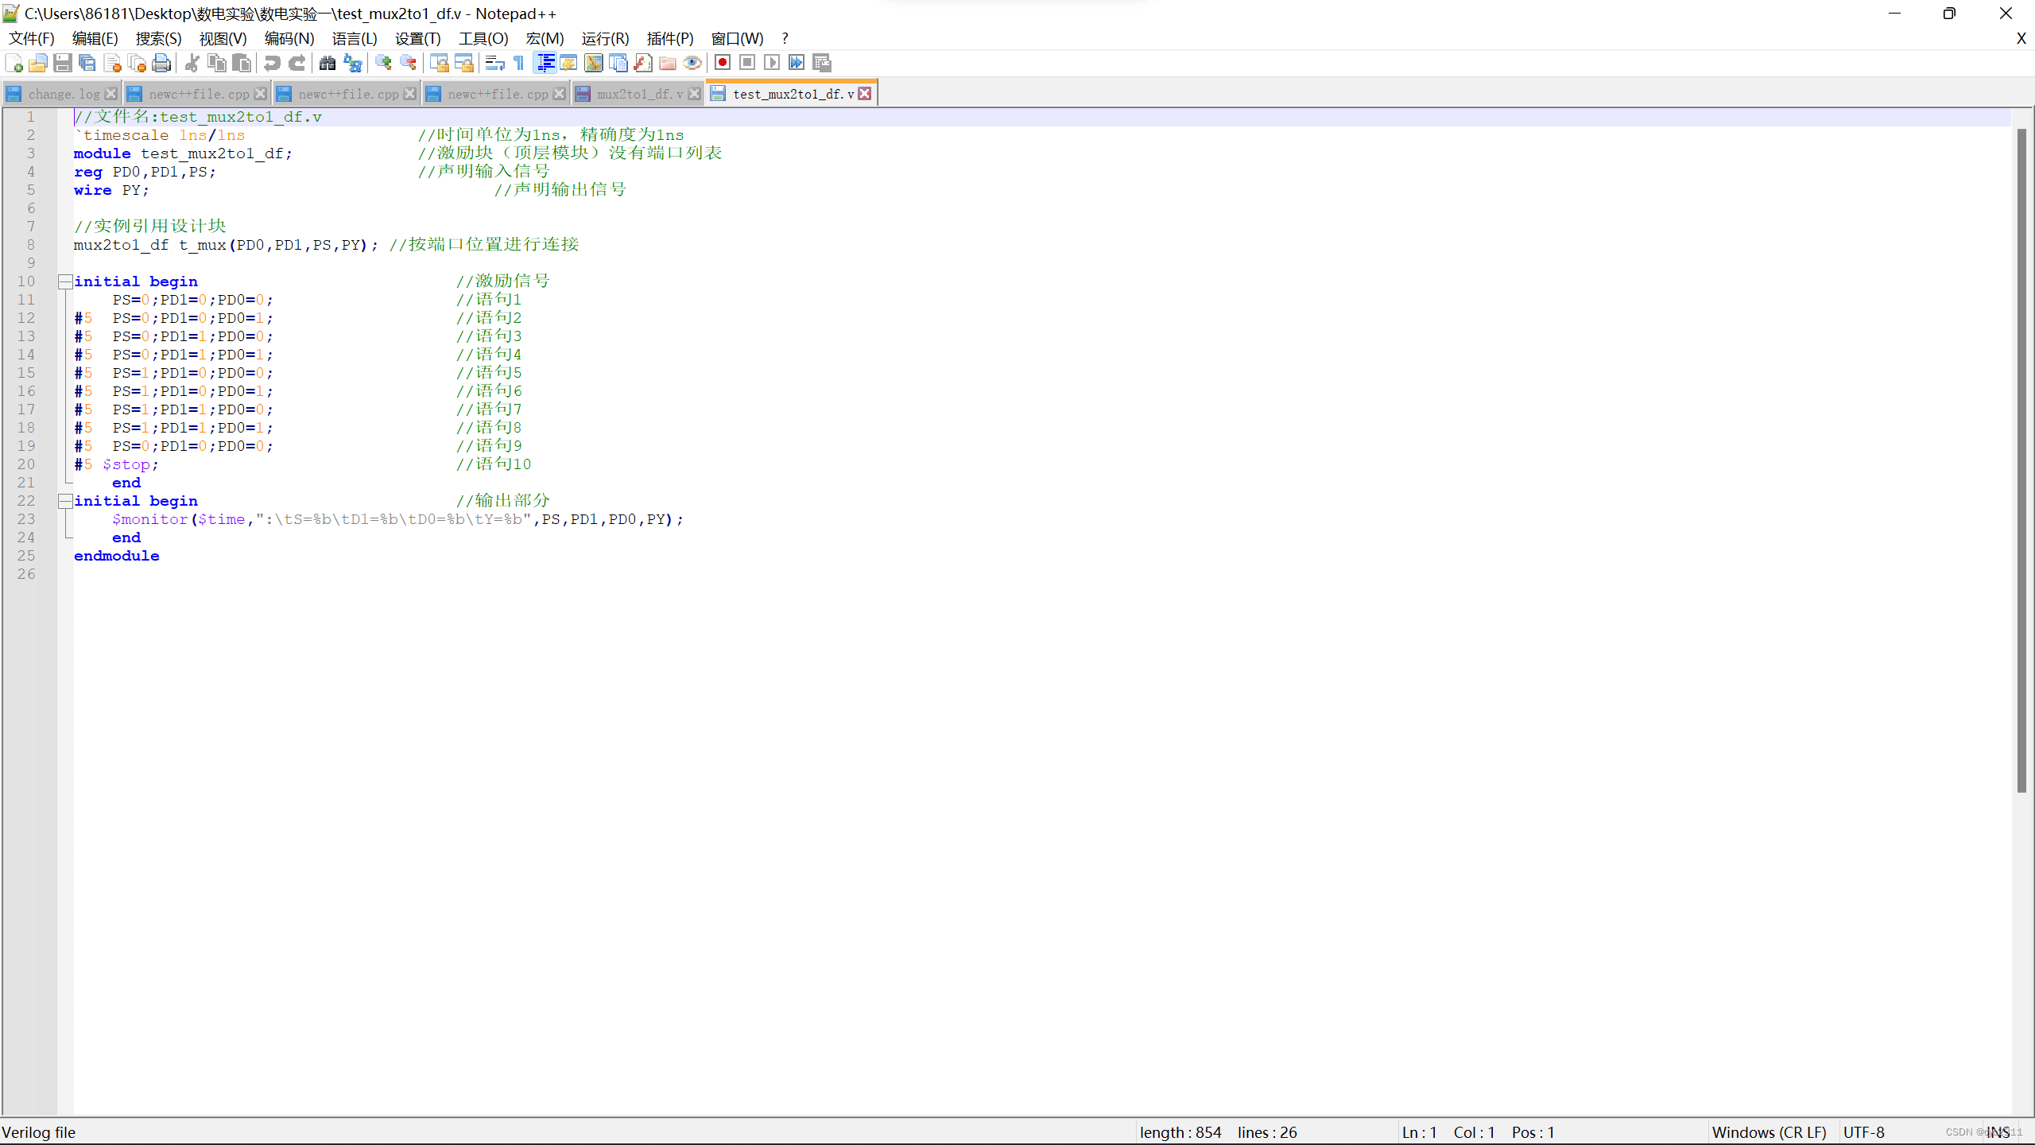
Task: Save all open files icon
Action: (88, 63)
